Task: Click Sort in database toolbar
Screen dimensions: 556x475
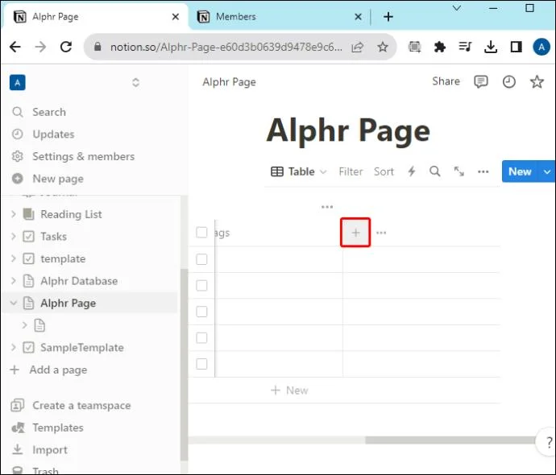Action: [x=384, y=171]
